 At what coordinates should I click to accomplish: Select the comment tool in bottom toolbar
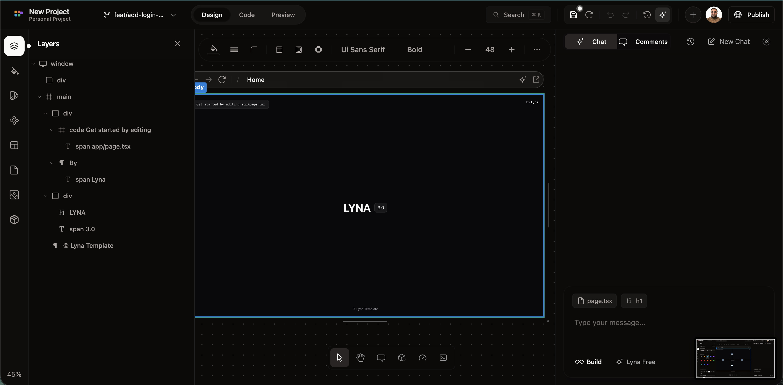point(381,358)
